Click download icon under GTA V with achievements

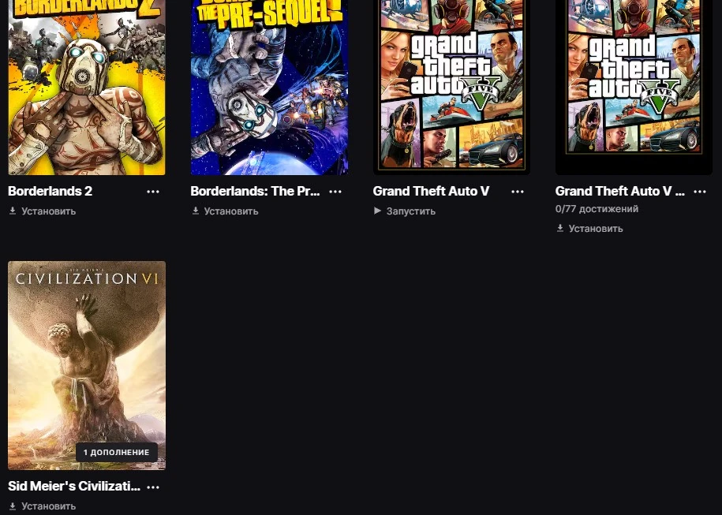(560, 228)
